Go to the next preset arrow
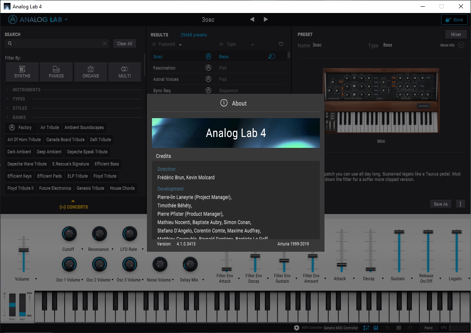Screen dimensions: 471x333 pos(266,19)
